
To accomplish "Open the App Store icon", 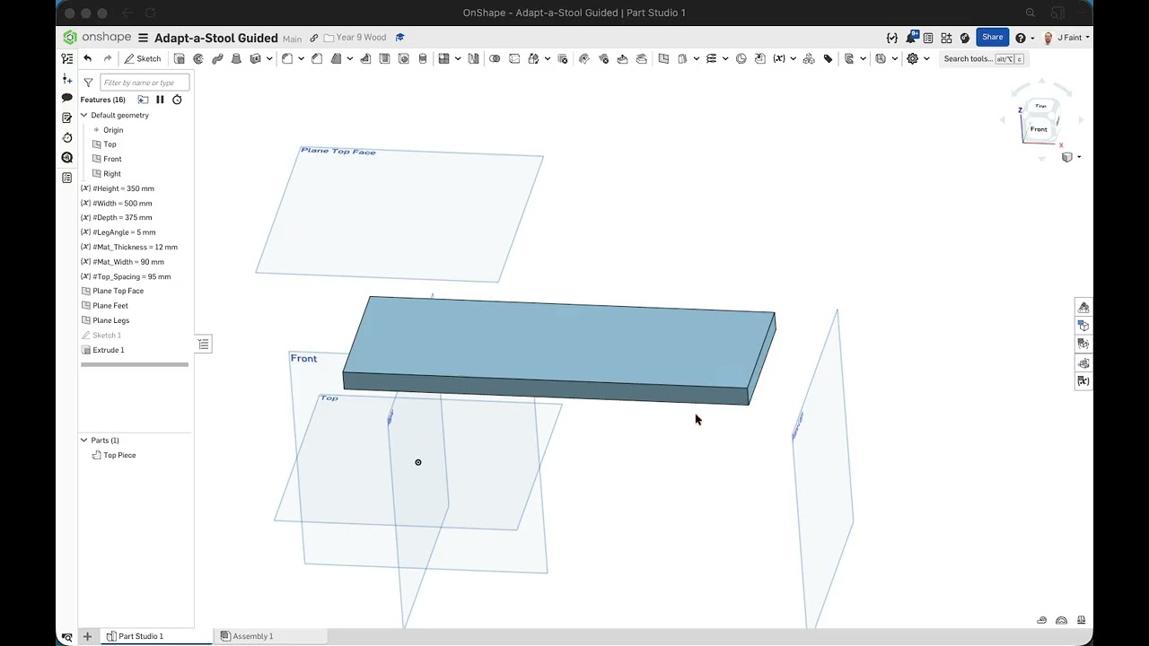I will [946, 38].
